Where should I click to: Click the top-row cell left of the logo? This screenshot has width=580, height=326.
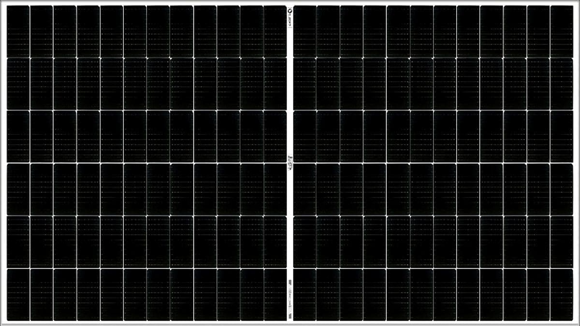275,31
